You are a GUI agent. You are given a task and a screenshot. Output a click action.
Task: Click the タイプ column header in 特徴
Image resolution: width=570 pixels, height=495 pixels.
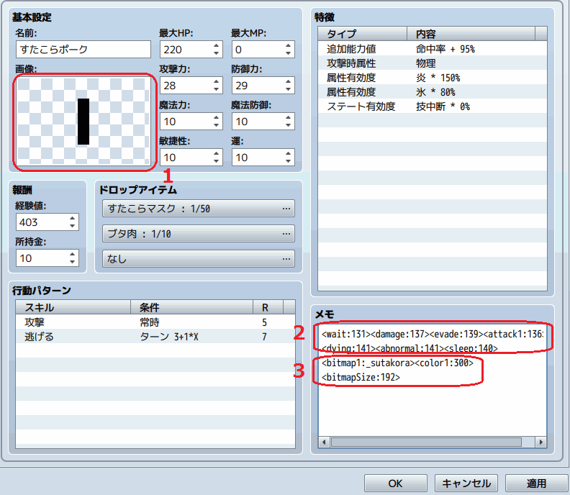(x=363, y=34)
